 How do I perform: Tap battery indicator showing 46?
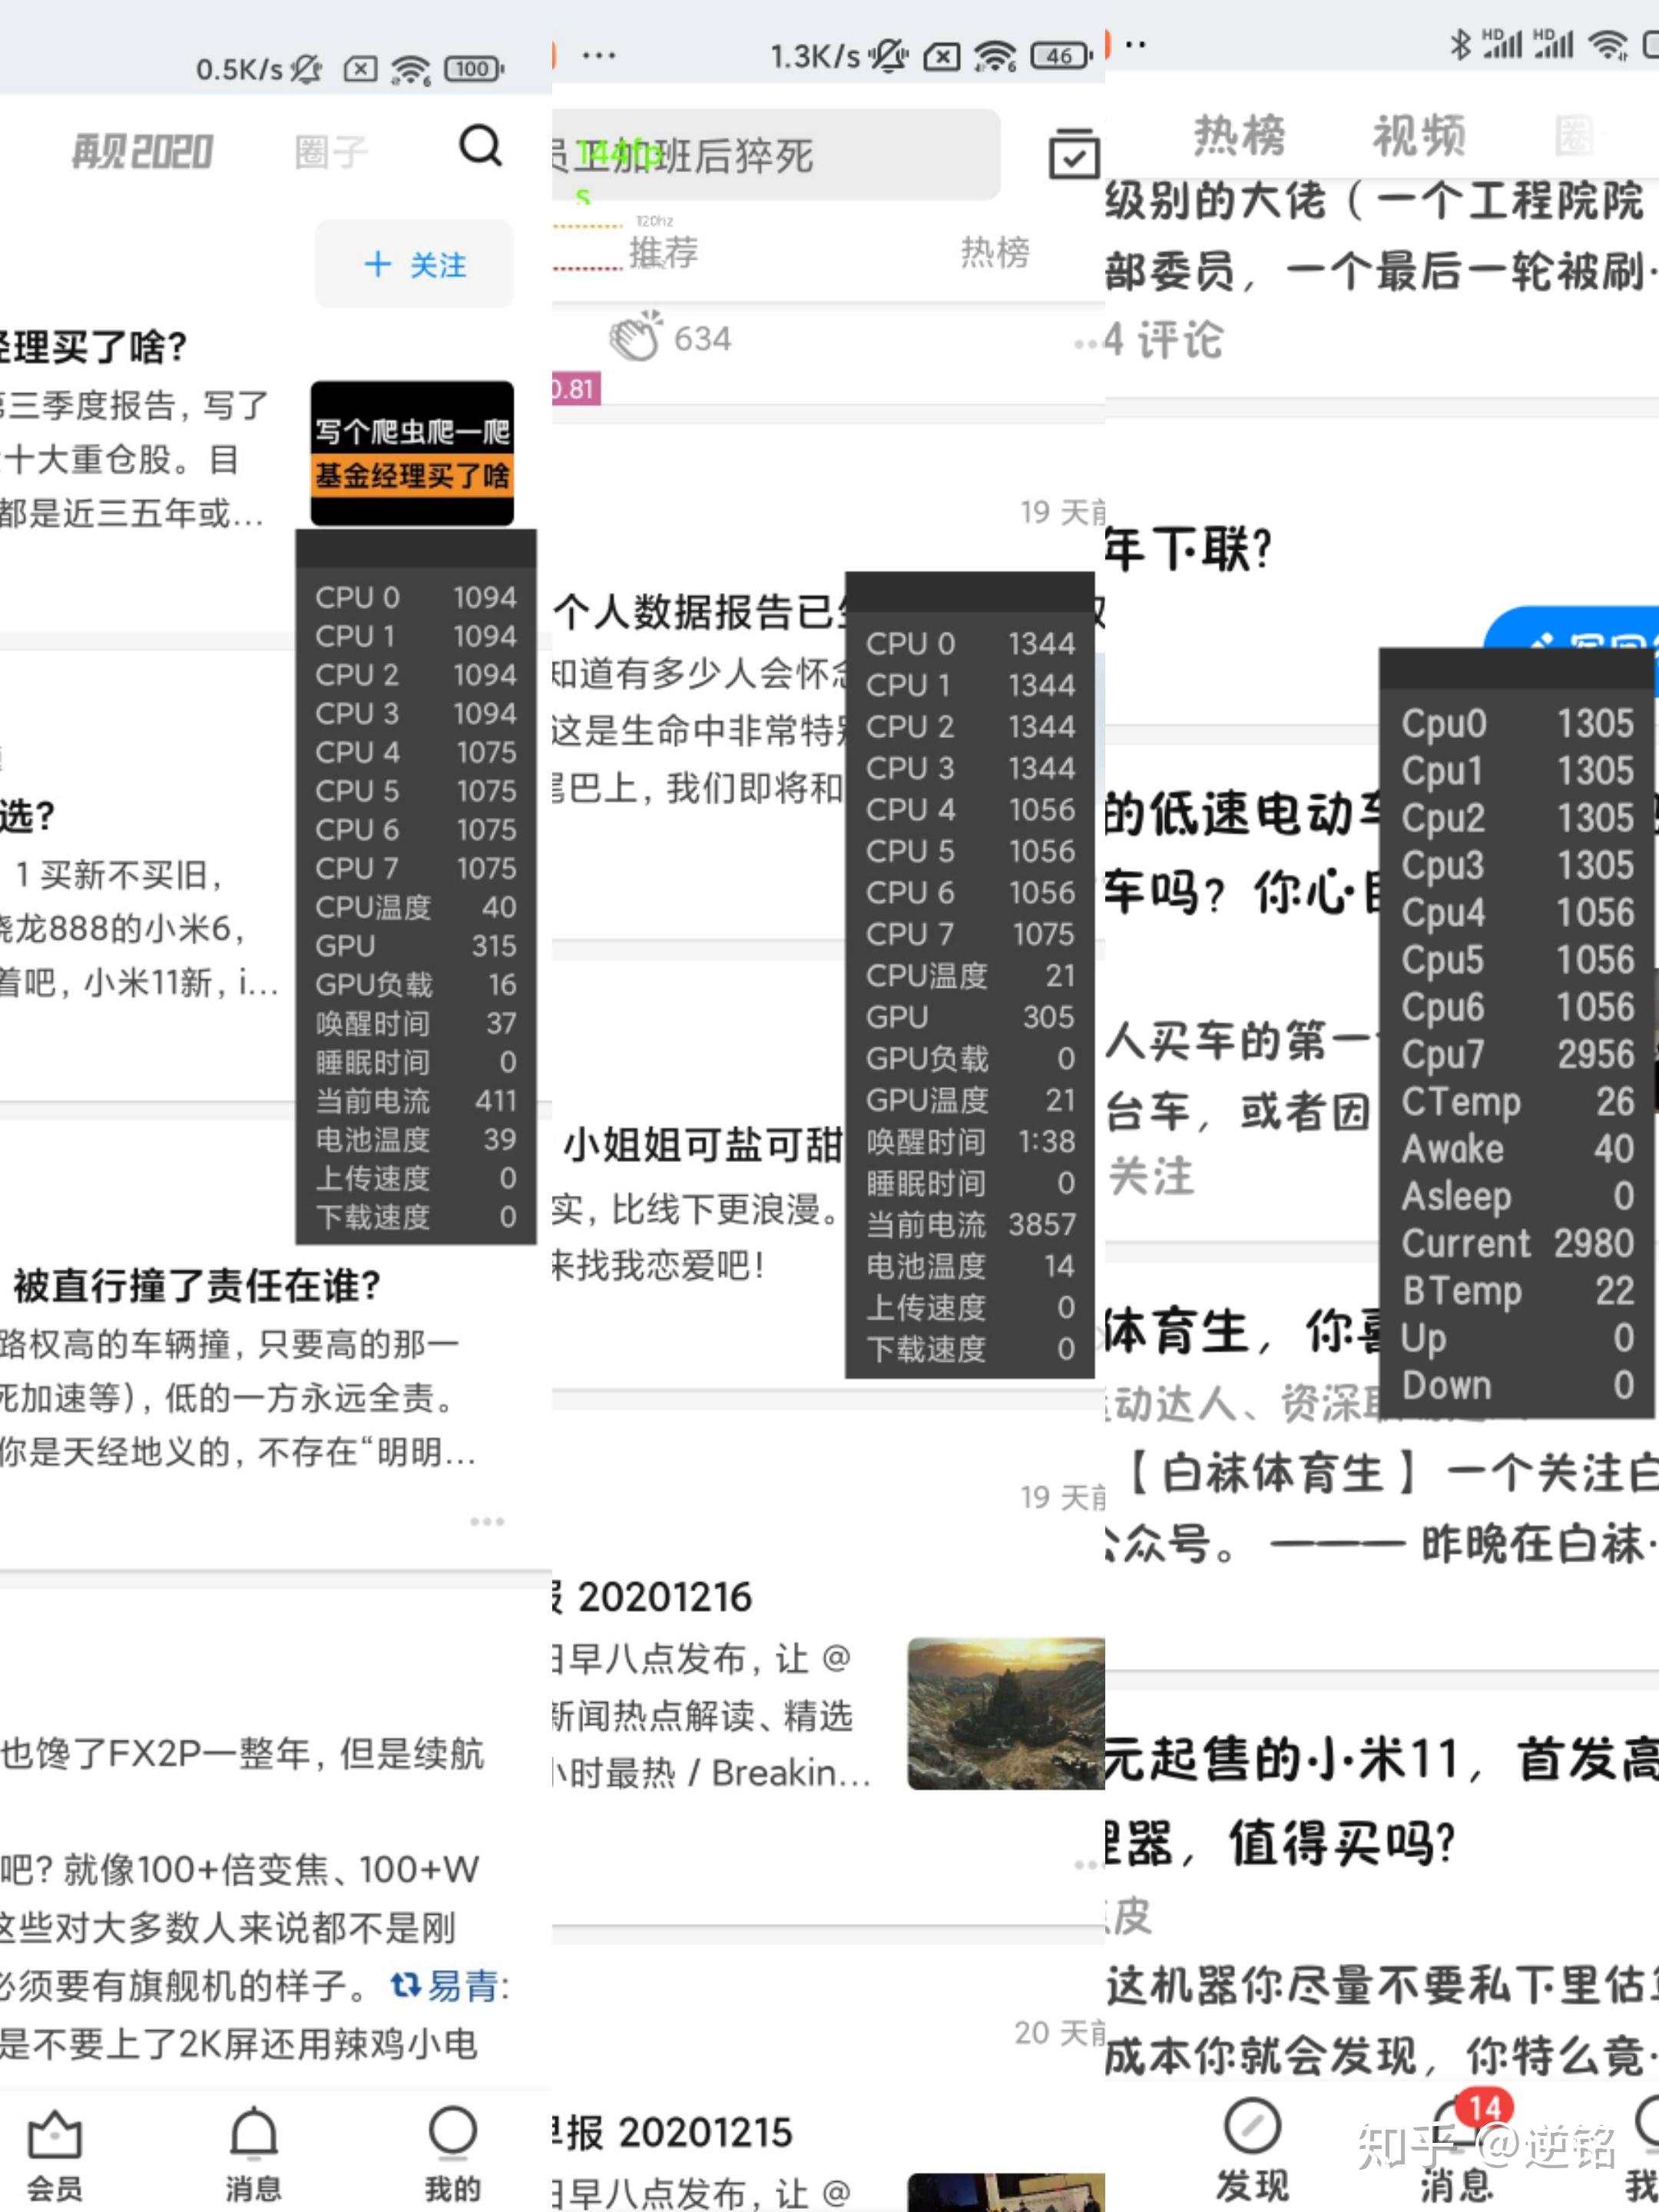coord(1062,56)
